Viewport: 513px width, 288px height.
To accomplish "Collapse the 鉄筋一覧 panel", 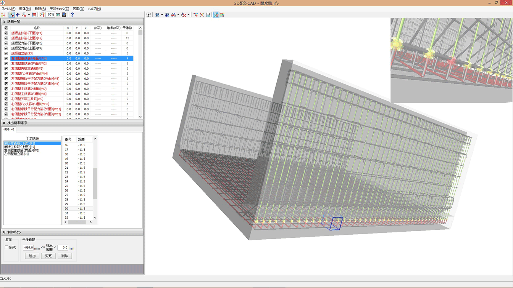I will [4, 22].
